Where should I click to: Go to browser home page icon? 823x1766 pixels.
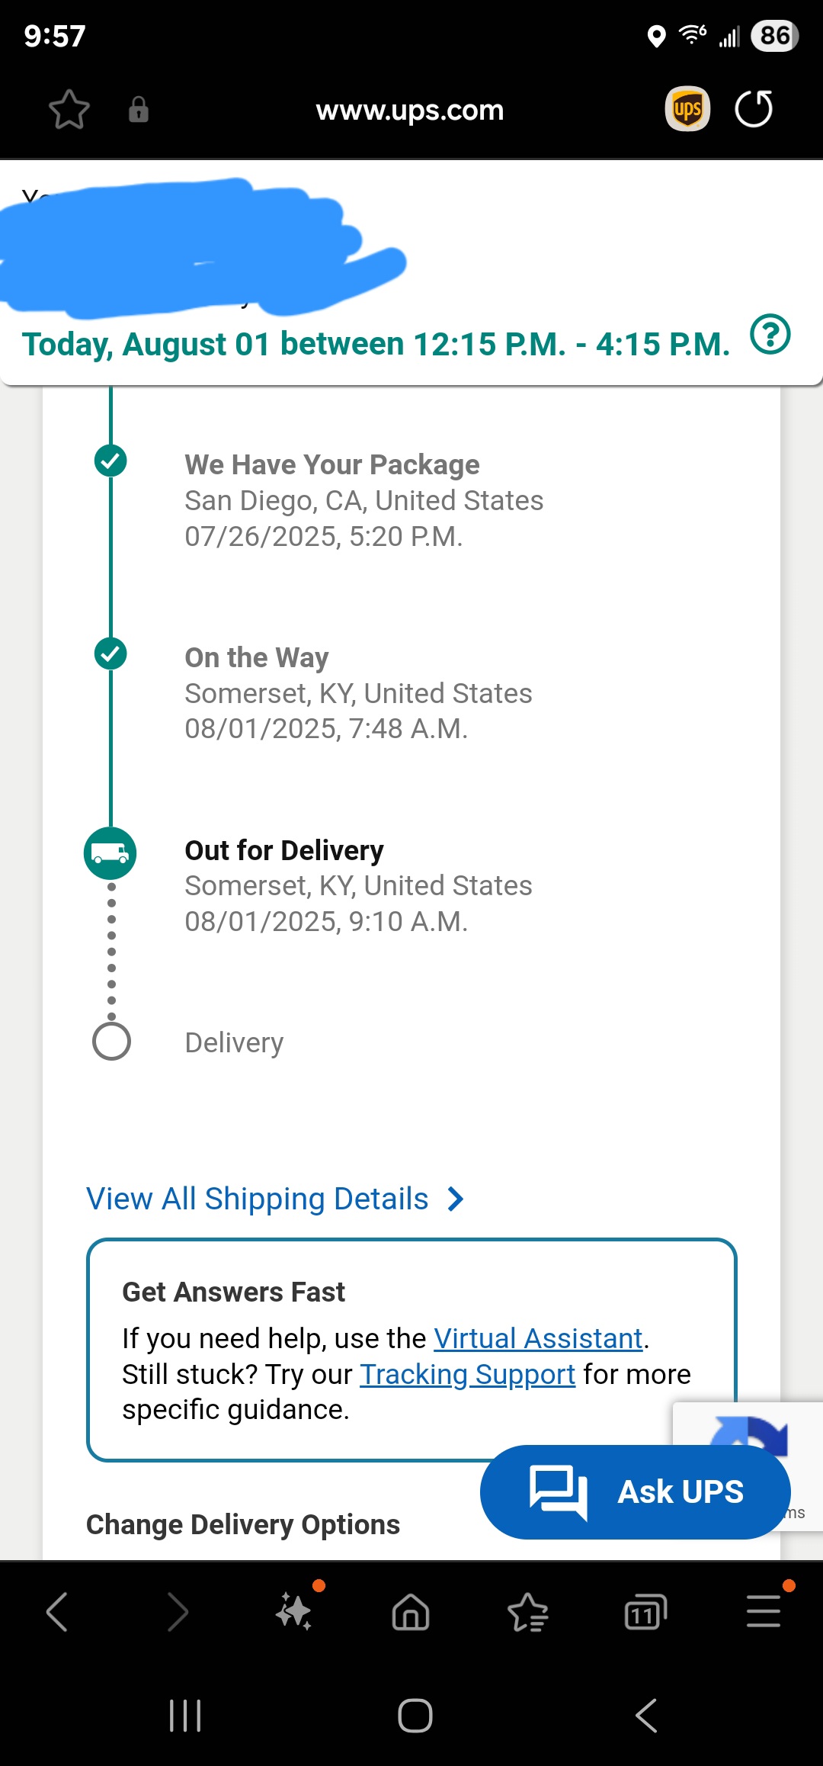(x=411, y=1612)
